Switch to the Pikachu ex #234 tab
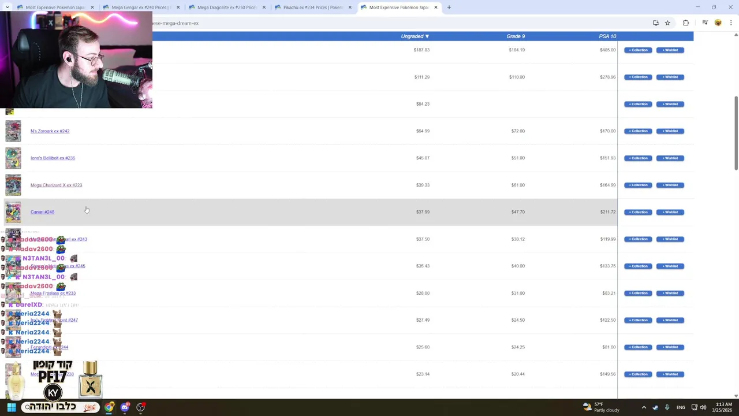Screen dimensions: 739x416 coord(313,8)
